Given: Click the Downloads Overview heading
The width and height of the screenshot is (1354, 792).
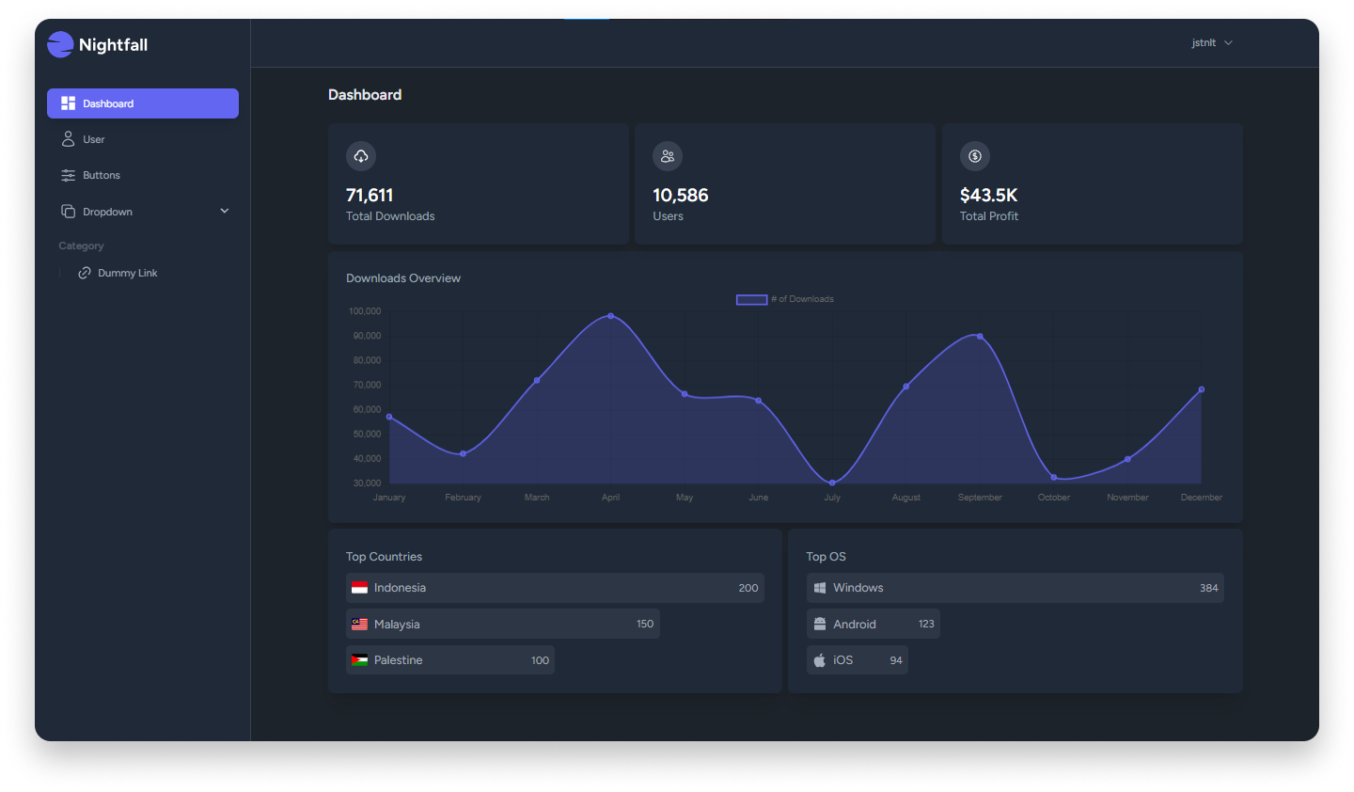Looking at the screenshot, I should pyautogui.click(x=403, y=278).
